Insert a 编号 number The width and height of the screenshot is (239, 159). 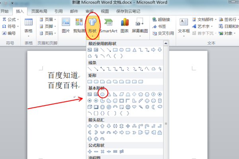pos(9,33)
